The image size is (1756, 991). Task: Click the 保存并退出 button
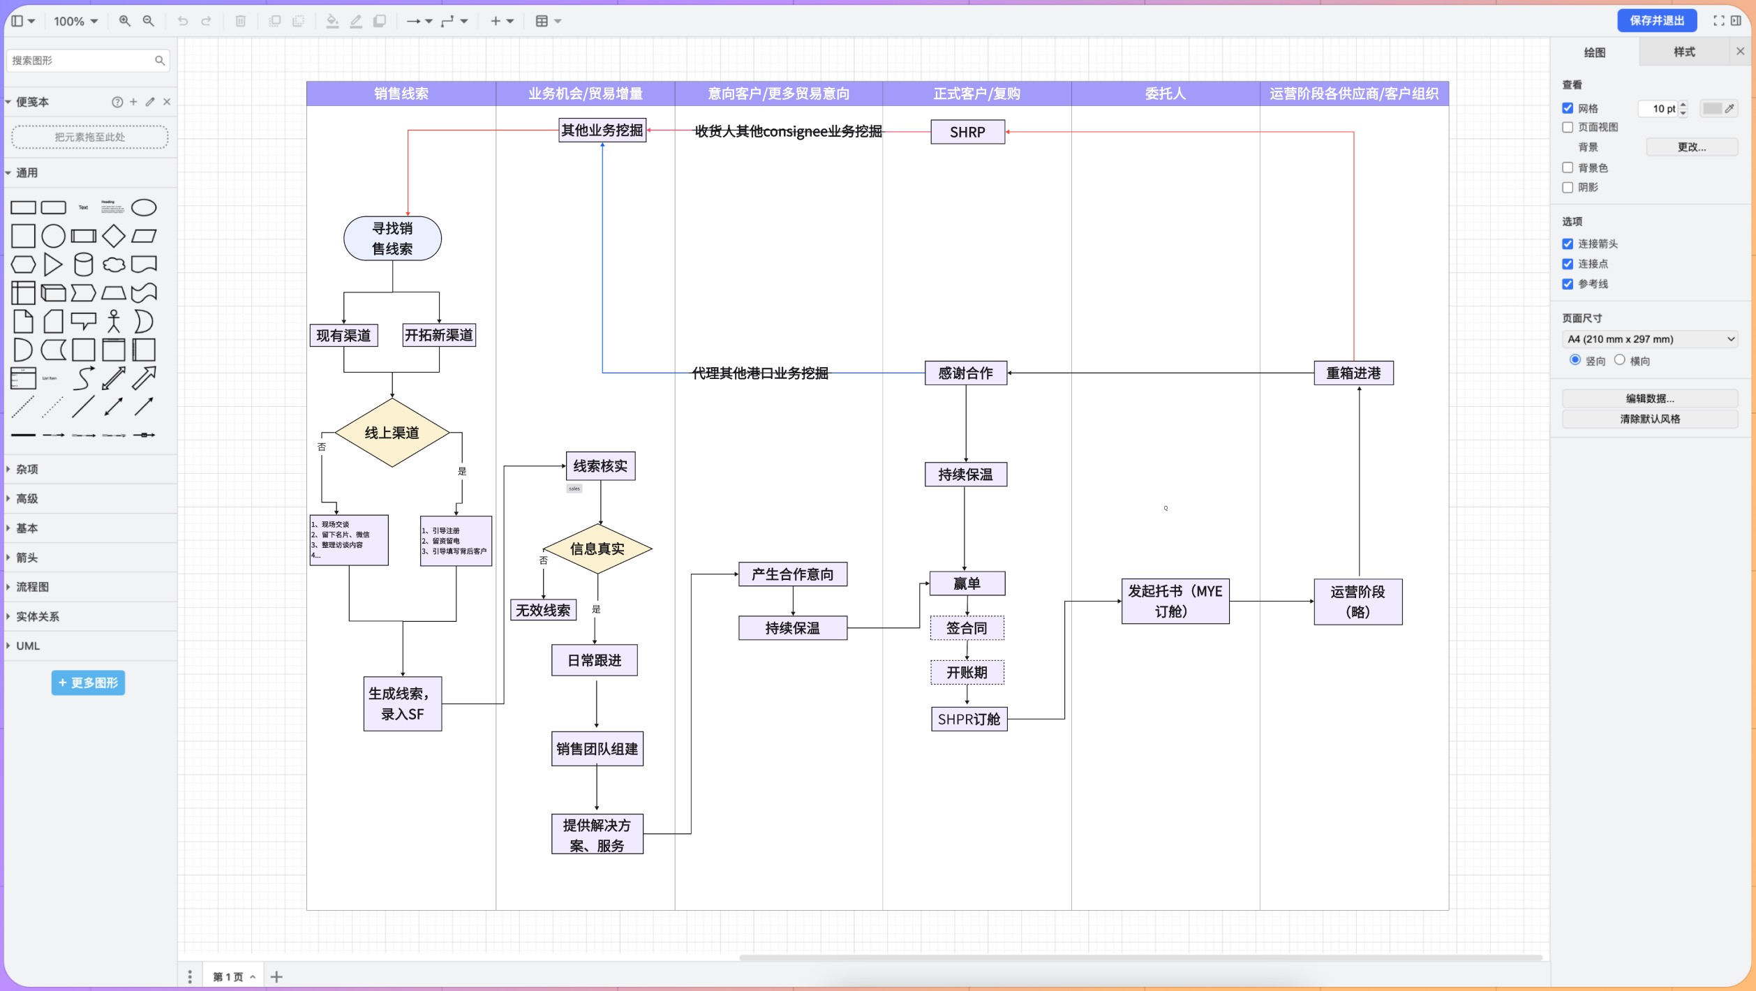point(1657,21)
